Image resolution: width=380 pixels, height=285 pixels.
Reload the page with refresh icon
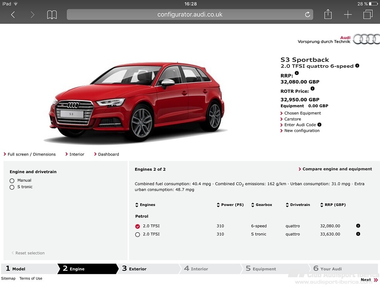(x=307, y=14)
